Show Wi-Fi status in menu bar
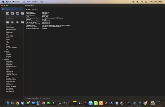Image resolution: width=165 pixels, height=107 pixels. tap(134, 2)
